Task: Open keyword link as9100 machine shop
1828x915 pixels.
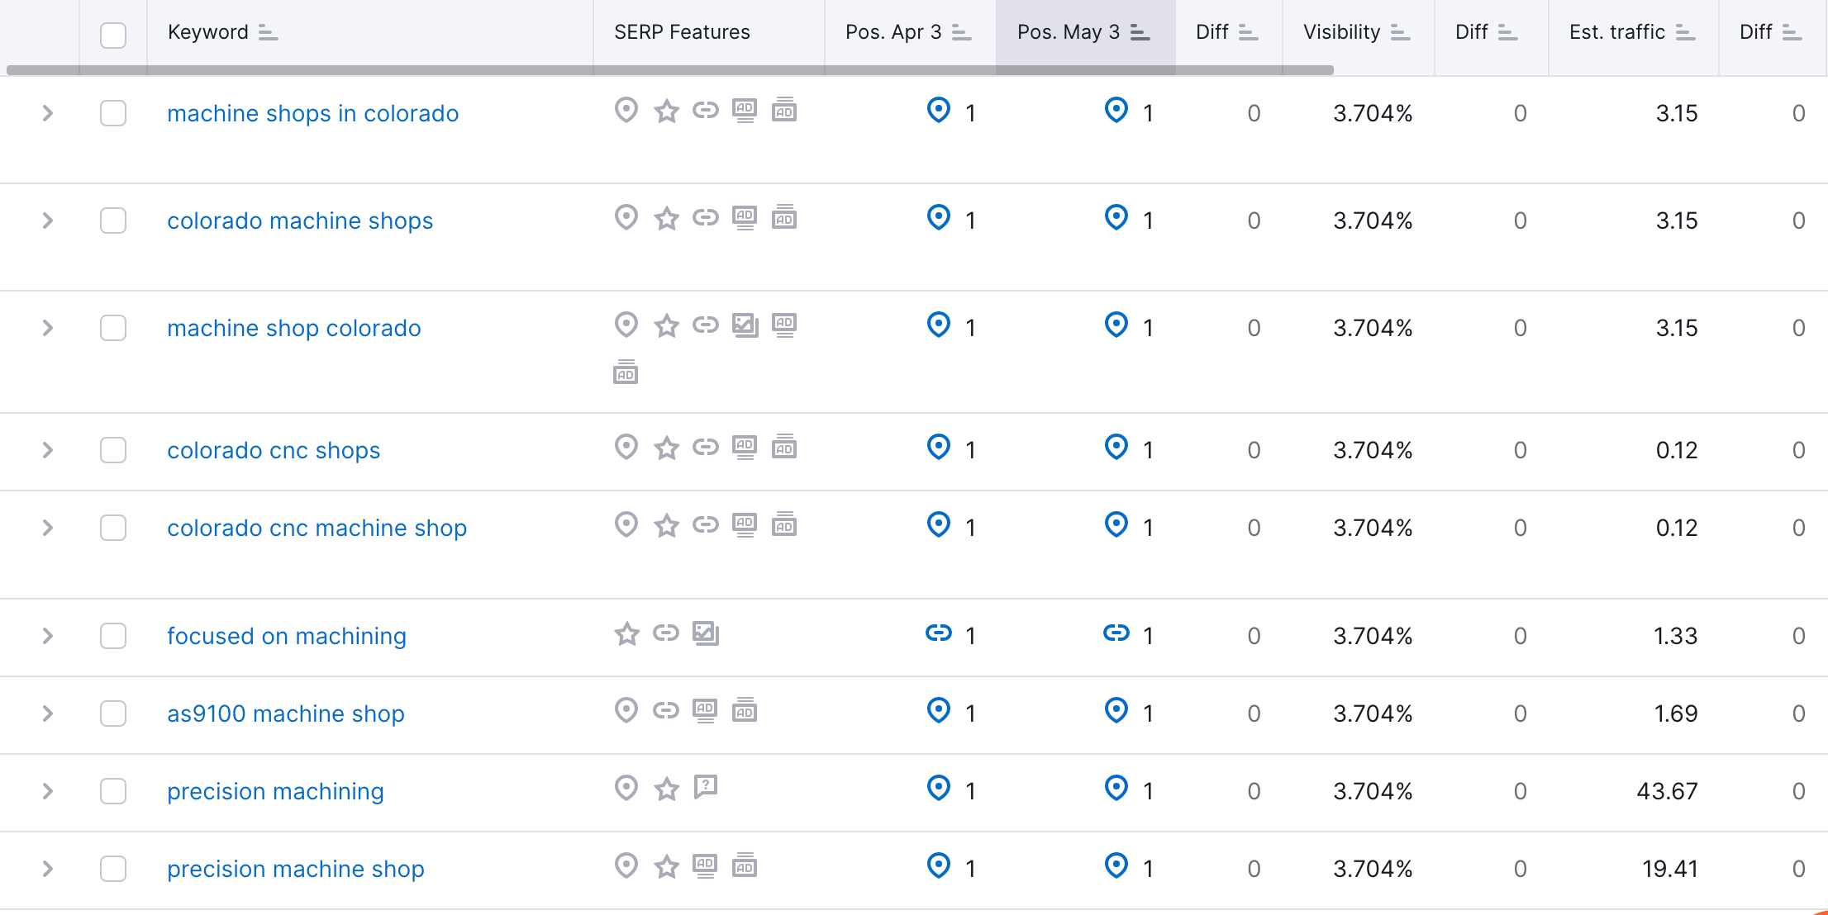Action: 286,714
